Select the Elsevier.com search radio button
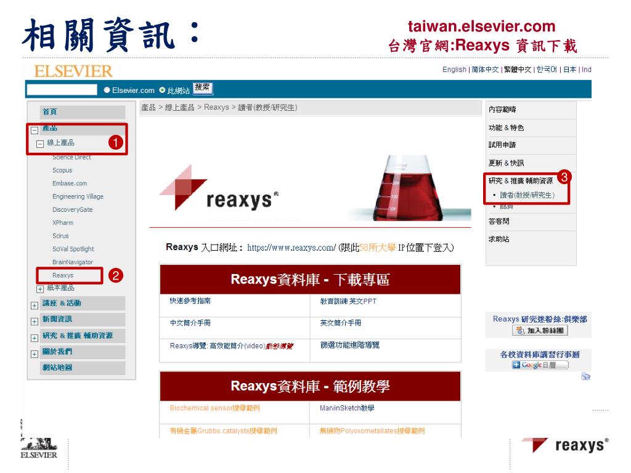 point(107,90)
